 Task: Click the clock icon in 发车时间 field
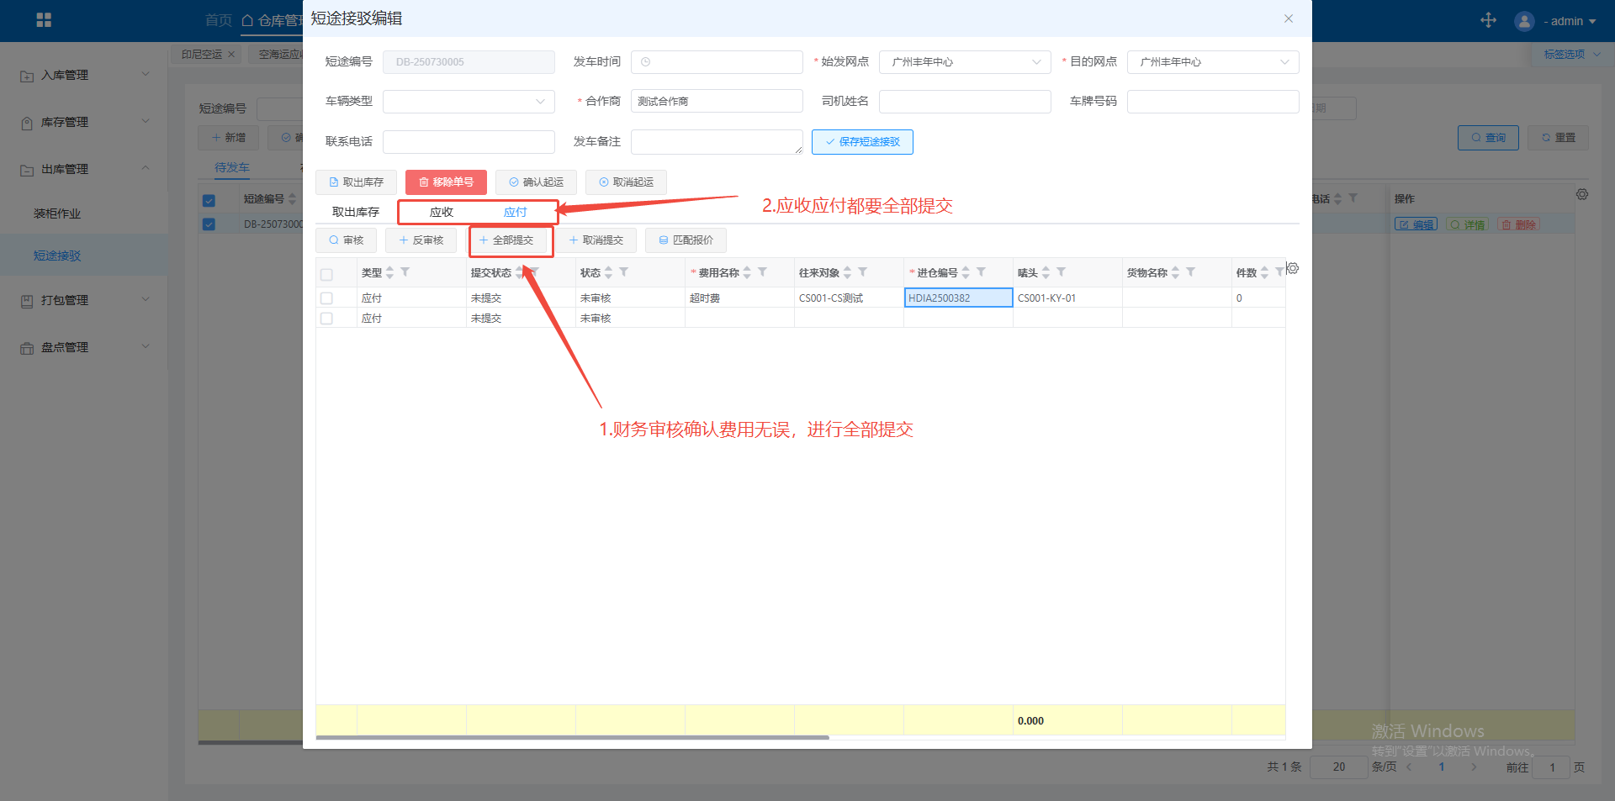[x=646, y=62]
